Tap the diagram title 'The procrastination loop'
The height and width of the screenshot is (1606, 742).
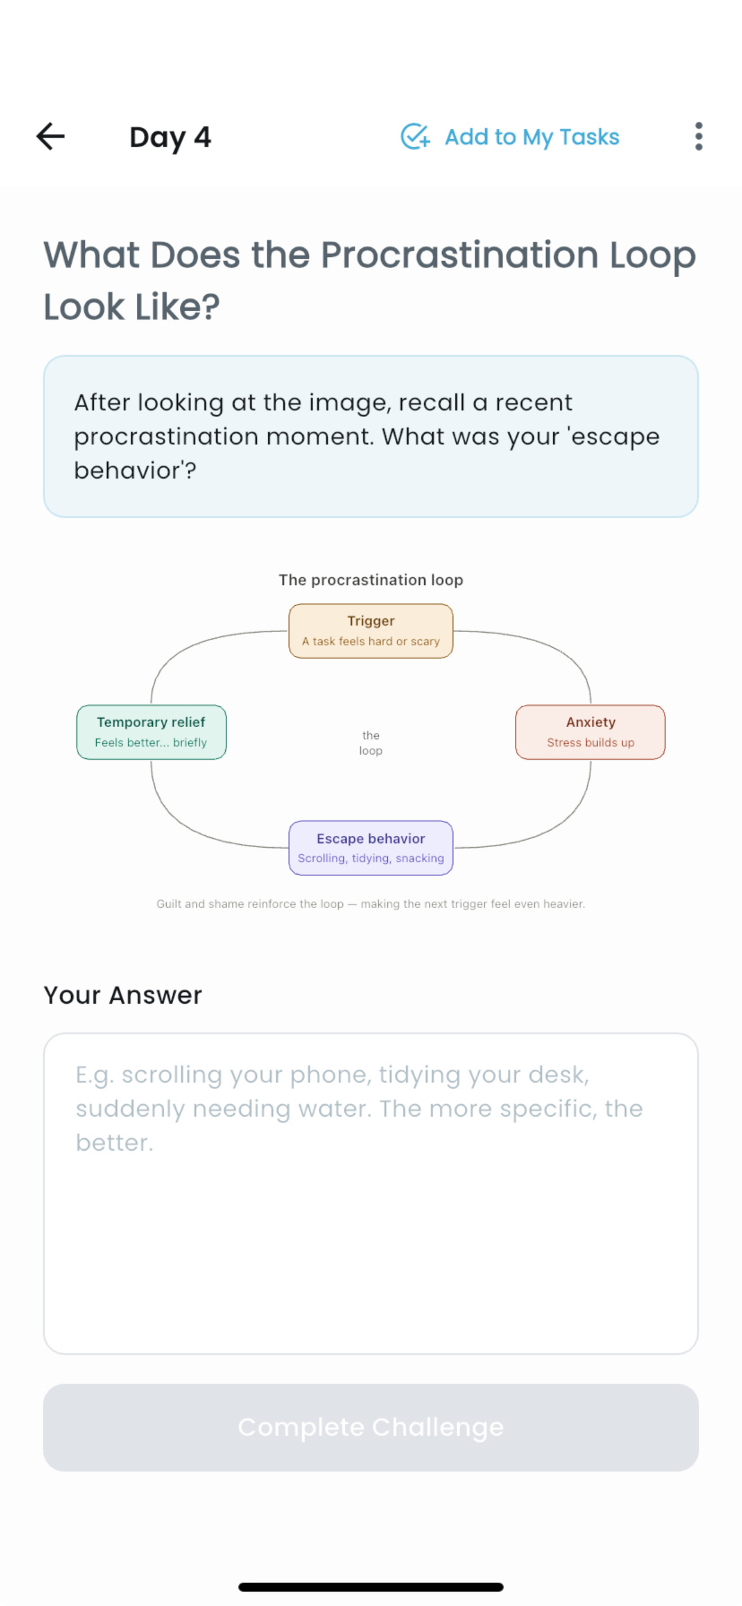click(371, 580)
